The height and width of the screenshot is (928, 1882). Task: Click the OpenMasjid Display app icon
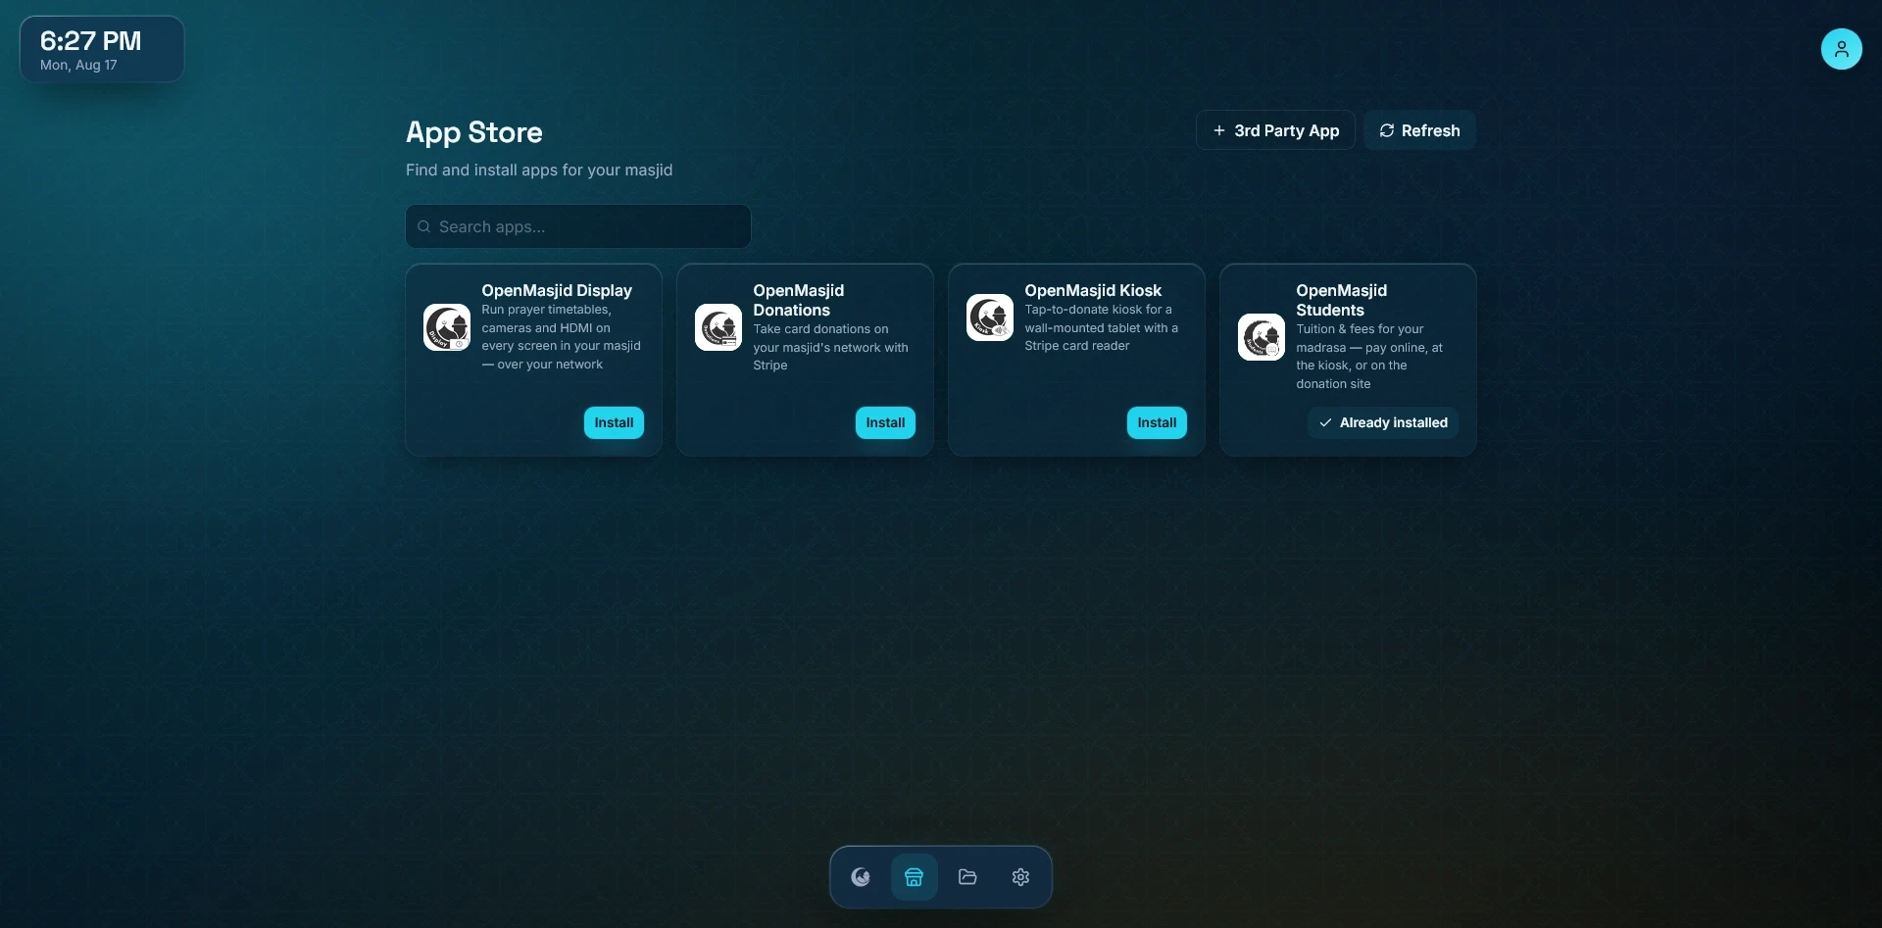click(x=447, y=327)
